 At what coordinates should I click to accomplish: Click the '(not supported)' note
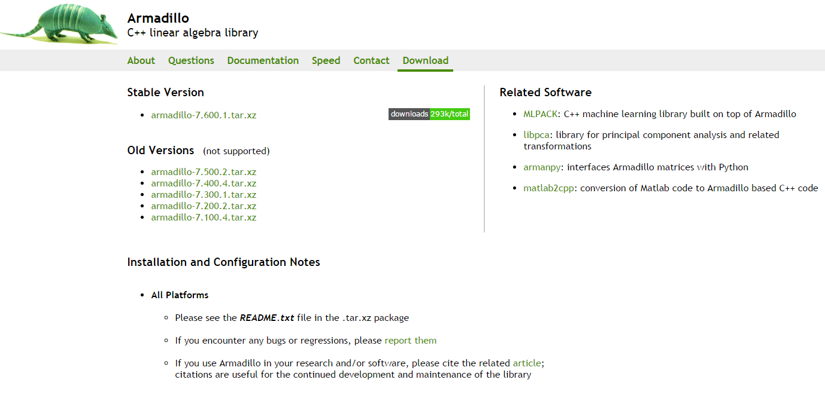(236, 151)
